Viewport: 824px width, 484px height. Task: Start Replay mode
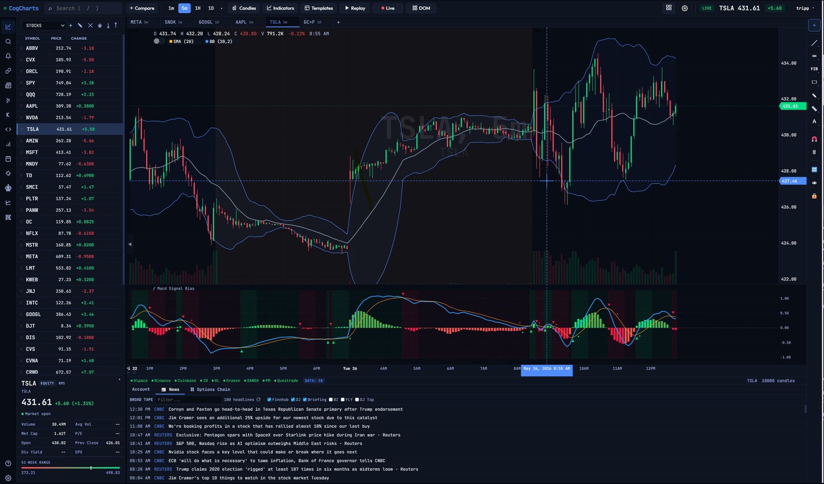click(x=355, y=8)
